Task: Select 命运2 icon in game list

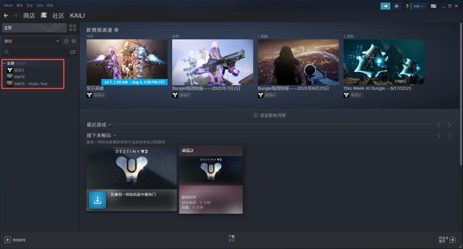Action: (10, 70)
